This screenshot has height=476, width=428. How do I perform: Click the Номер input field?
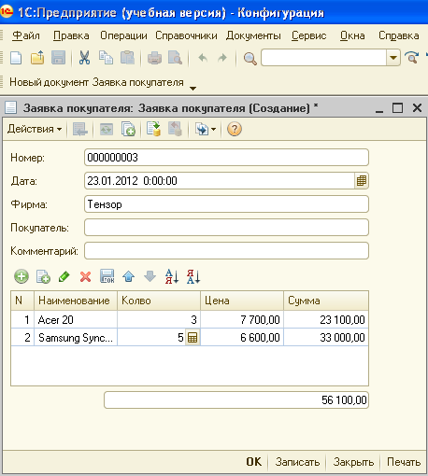(x=226, y=158)
